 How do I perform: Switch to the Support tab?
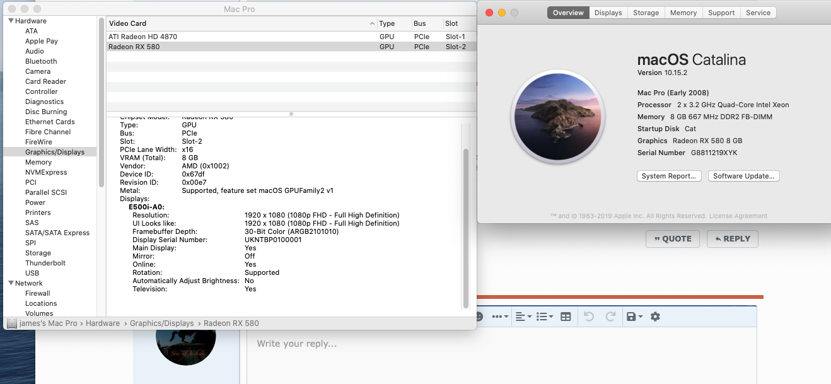coord(721,13)
